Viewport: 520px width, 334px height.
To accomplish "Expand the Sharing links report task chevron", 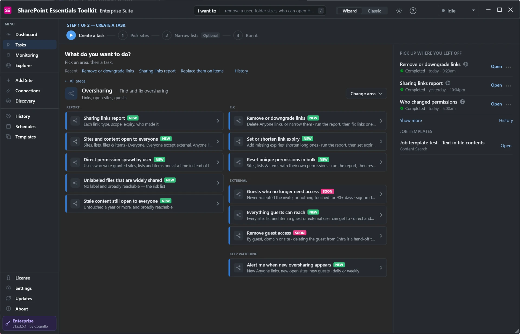I will (x=218, y=121).
